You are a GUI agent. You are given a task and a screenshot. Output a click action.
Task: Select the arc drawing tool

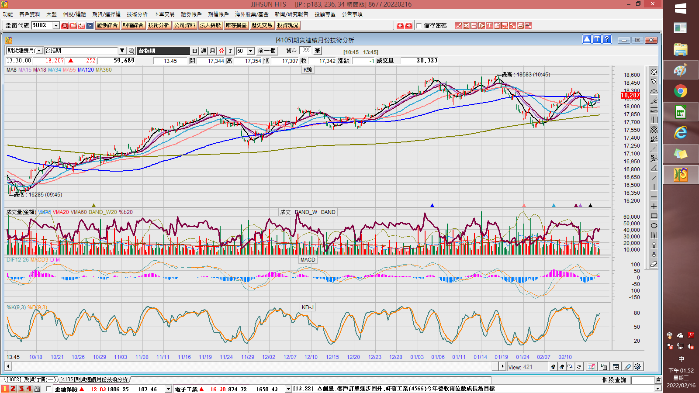click(x=654, y=91)
